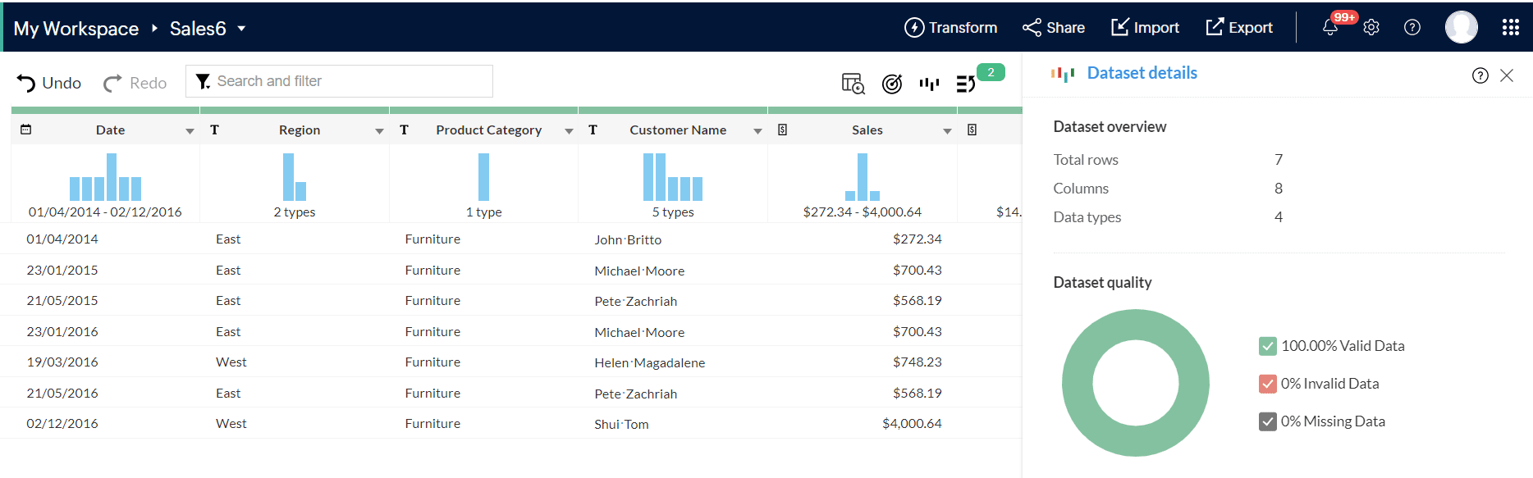Click the Undo button
1533x478 pixels.
[x=49, y=83]
